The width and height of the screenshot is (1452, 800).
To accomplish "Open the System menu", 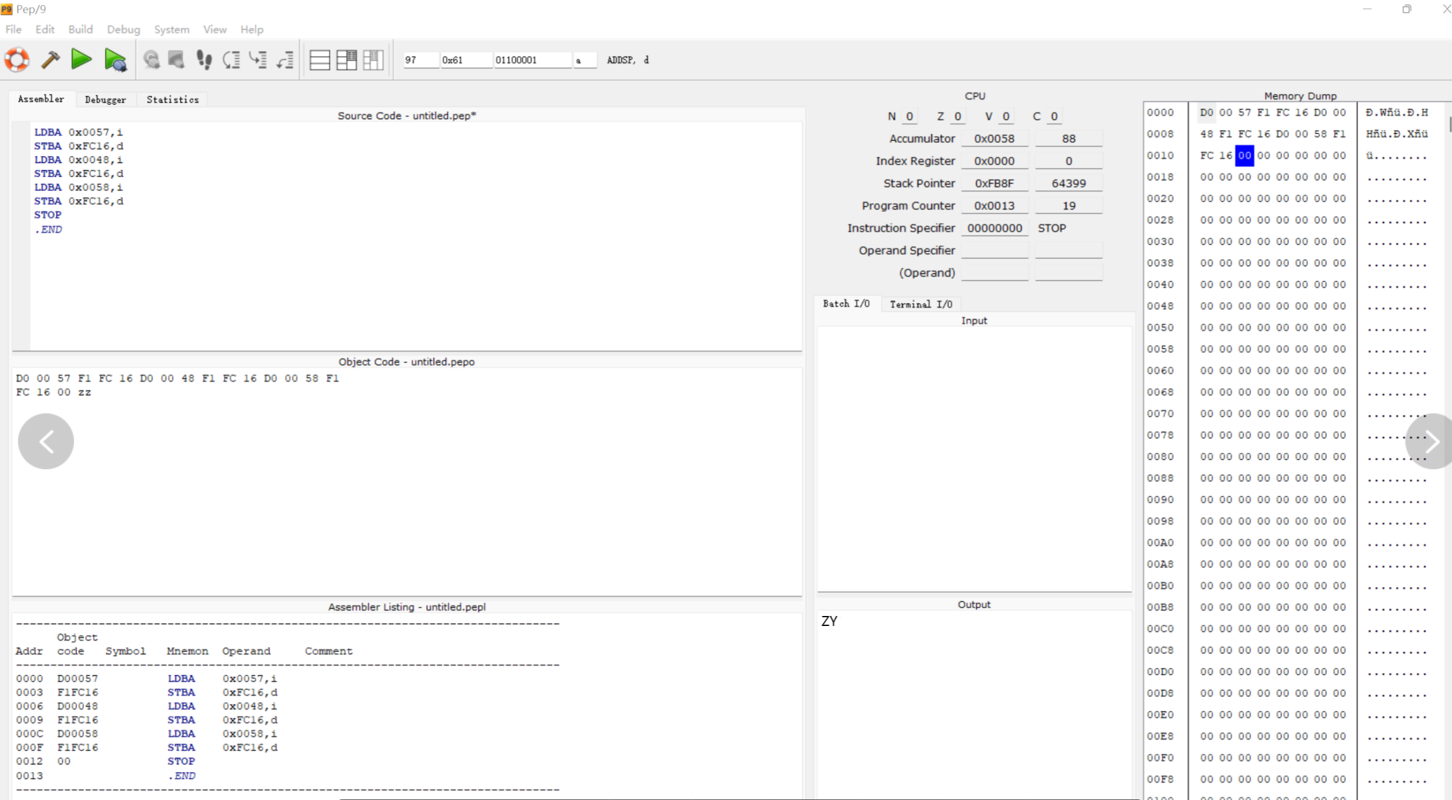I will [x=171, y=29].
